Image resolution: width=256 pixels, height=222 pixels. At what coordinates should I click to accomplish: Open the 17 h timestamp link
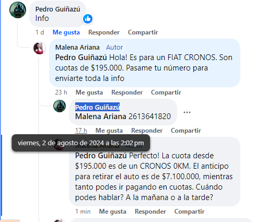(81, 131)
